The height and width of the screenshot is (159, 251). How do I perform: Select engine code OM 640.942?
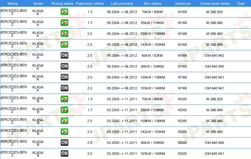point(214,55)
